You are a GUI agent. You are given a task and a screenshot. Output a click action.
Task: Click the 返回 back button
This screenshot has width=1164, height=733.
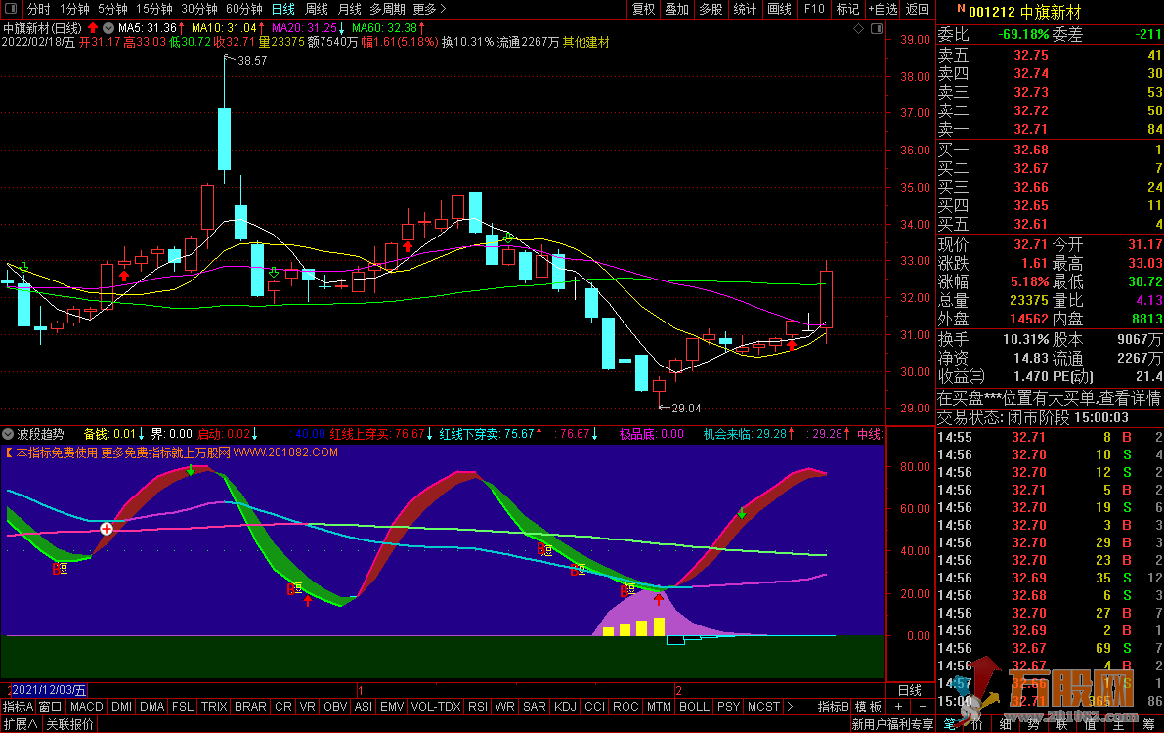(x=918, y=9)
